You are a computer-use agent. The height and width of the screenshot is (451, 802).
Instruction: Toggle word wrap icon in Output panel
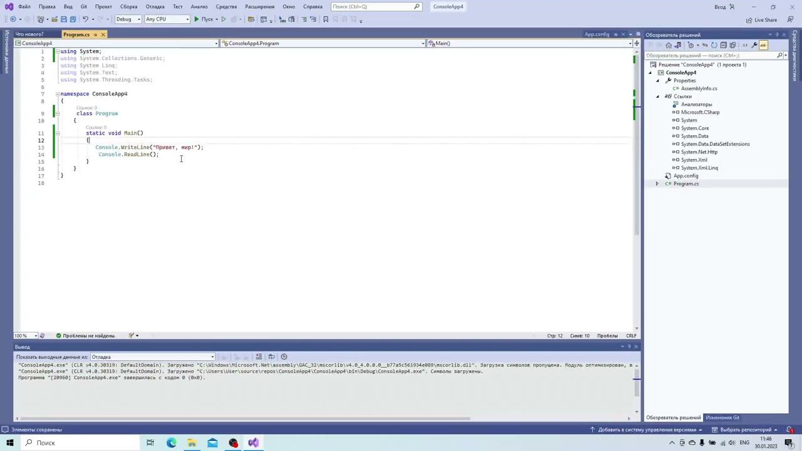271,356
